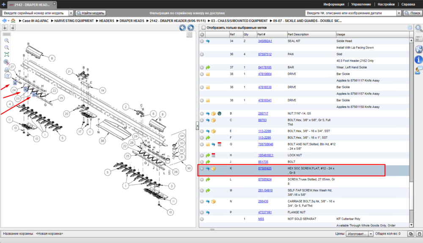Click the globe badge icon in row B
Image resolution: width=423 pixels, height=243 pixels.
click(x=219, y=113)
